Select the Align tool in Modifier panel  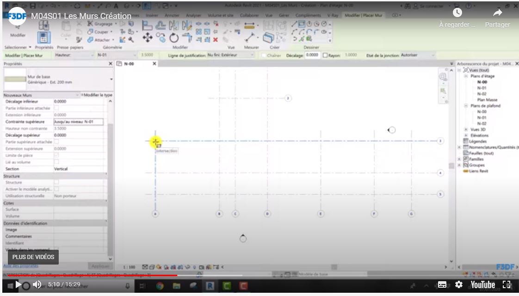click(x=147, y=25)
